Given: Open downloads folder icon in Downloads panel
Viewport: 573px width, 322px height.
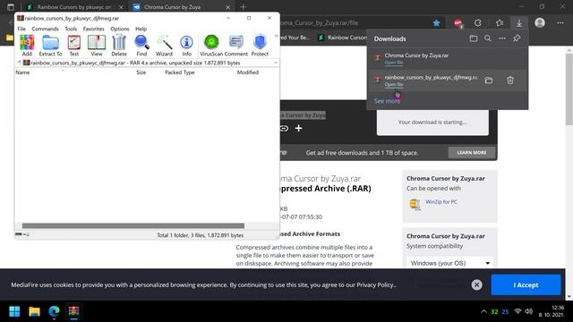Looking at the screenshot, I should 474,38.
